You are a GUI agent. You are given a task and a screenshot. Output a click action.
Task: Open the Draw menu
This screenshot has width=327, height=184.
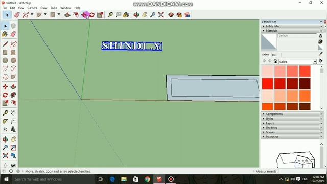pyautogui.click(x=44, y=8)
